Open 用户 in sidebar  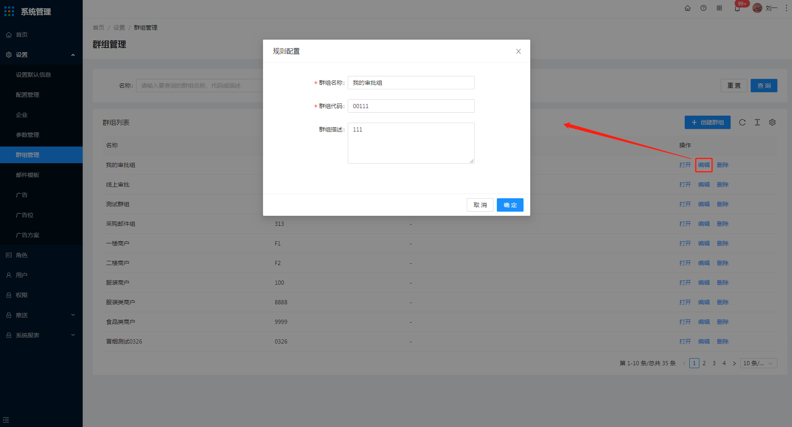click(x=41, y=275)
